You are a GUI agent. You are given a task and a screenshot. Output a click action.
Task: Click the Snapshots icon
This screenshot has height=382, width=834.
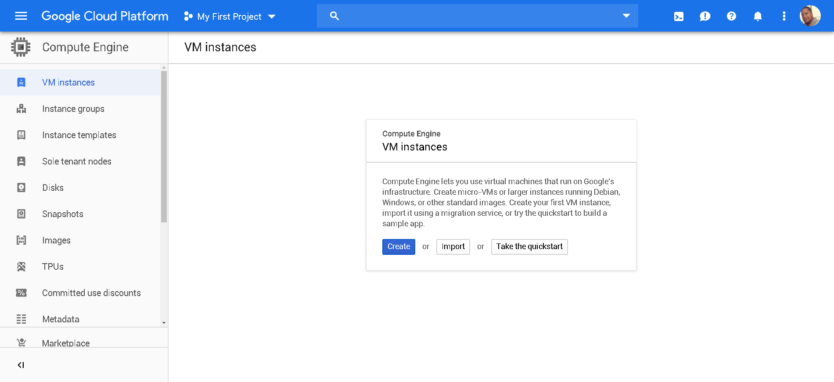click(21, 214)
